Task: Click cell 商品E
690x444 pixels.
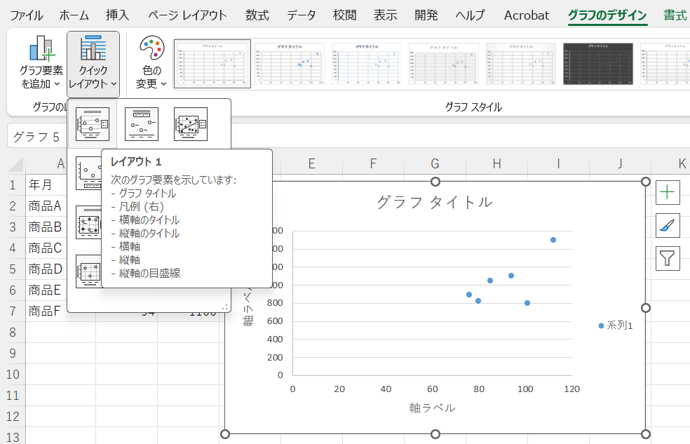Action: point(45,290)
